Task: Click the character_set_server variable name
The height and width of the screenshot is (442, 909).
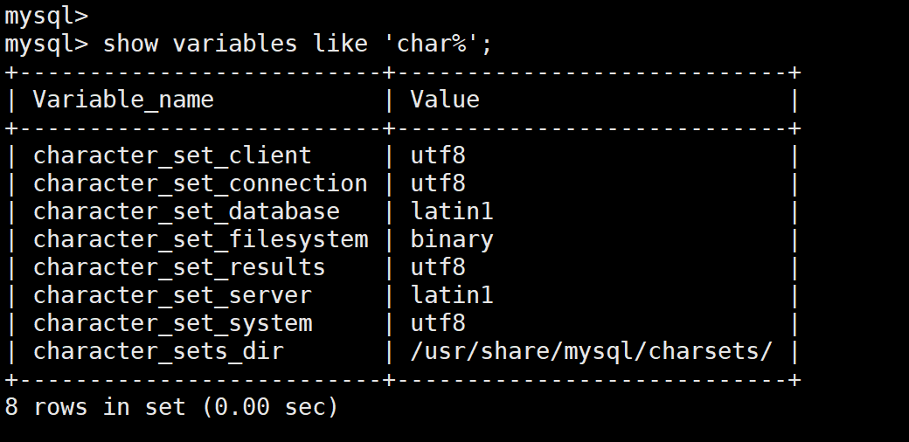Action: [172, 295]
